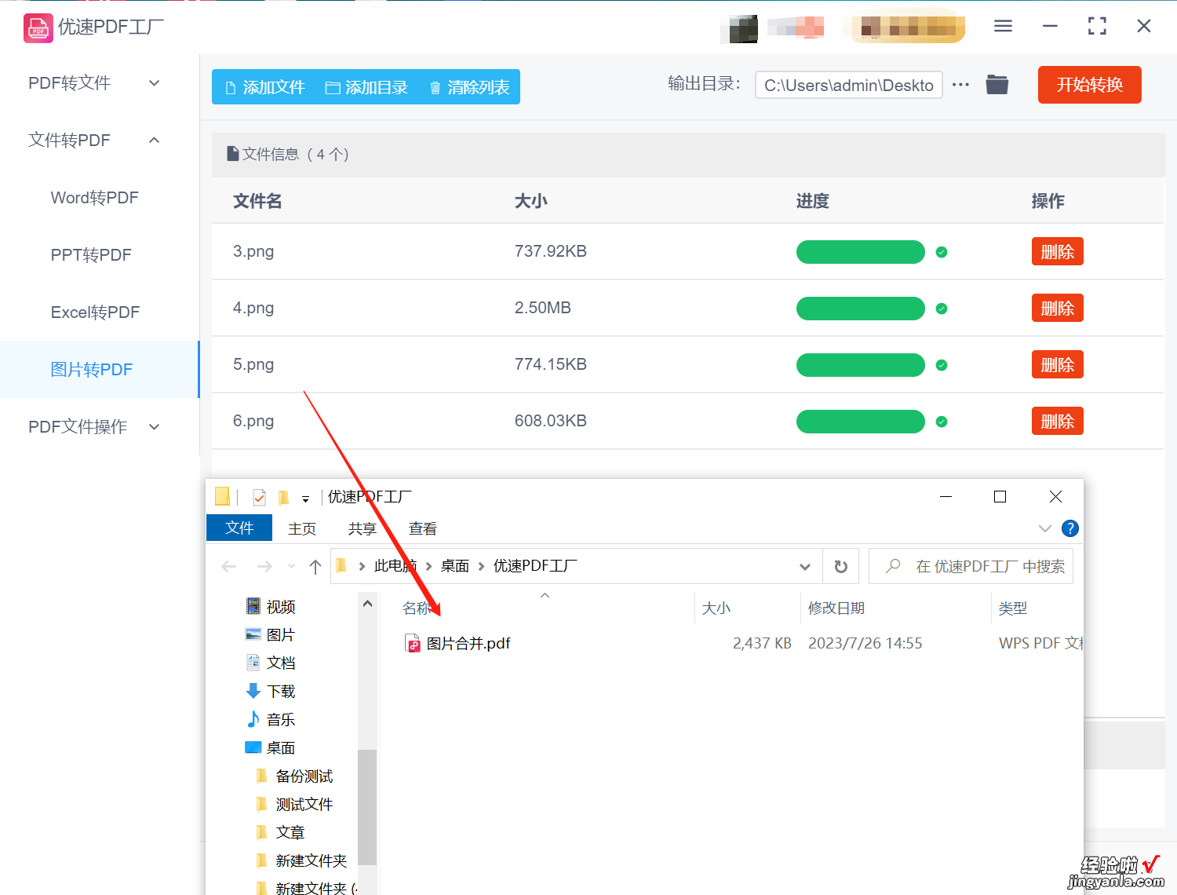Delete 3.png with its 删除 button
Viewport: 1177px width, 895px height.
[1057, 252]
